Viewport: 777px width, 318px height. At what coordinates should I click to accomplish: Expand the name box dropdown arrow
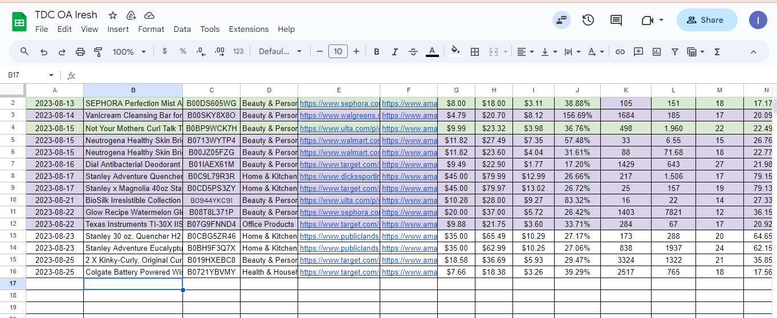51,75
